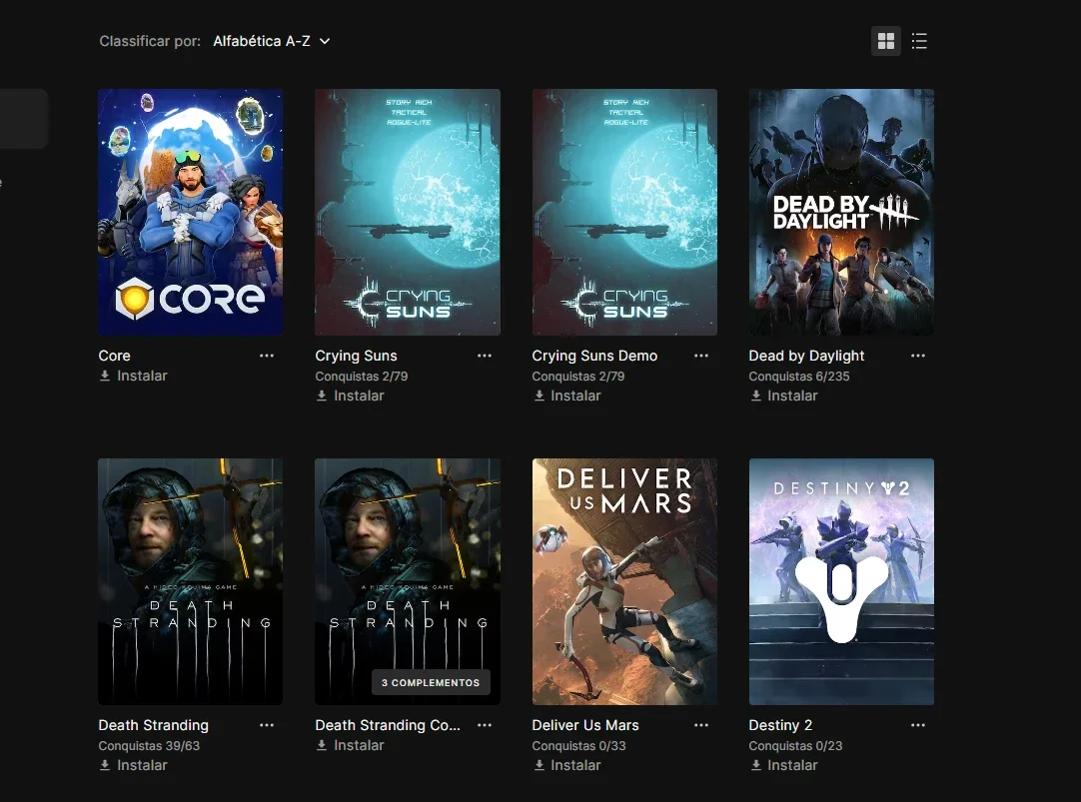Install Destiny 2
Image resolution: width=1081 pixels, height=802 pixels.
[784, 765]
